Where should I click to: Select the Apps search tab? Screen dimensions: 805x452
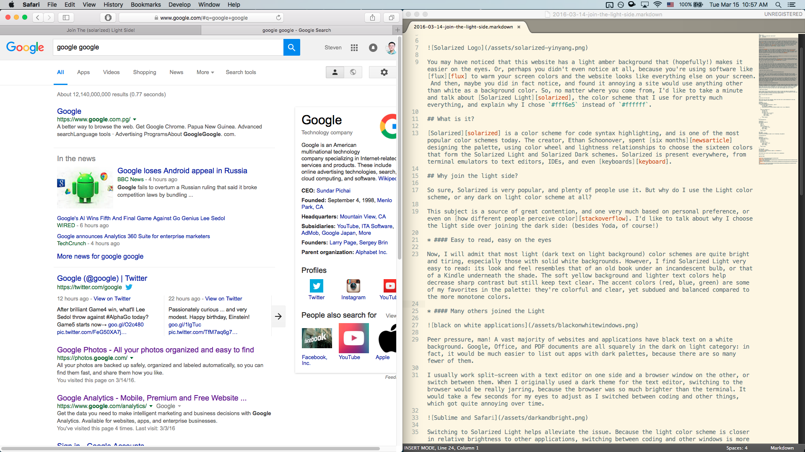tap(83, 72)
